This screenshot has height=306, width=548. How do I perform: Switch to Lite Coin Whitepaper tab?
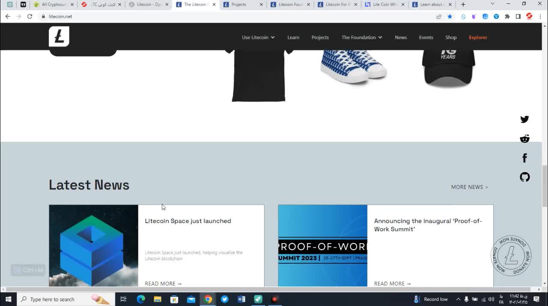click(384, 4)
